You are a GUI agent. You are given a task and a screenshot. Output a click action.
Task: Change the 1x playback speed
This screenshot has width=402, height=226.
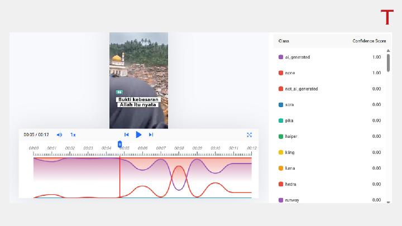pyautogui.click(x=73, y=134)
